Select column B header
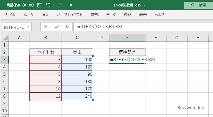This screenshot has height=117, width=213. [46, 38]
